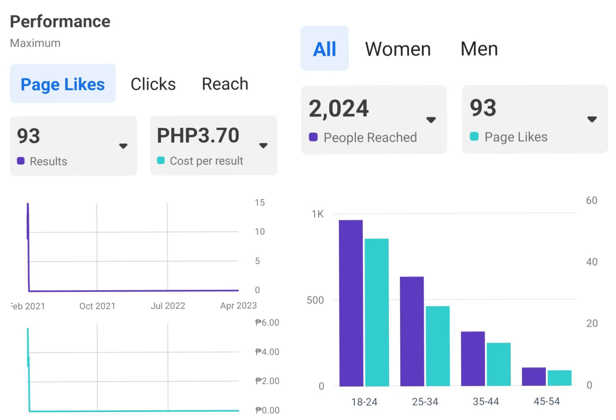This screenshot has width=616, height=420.
Task: Expand the People Reached dropdown arrow
Action: pos(431,120)
